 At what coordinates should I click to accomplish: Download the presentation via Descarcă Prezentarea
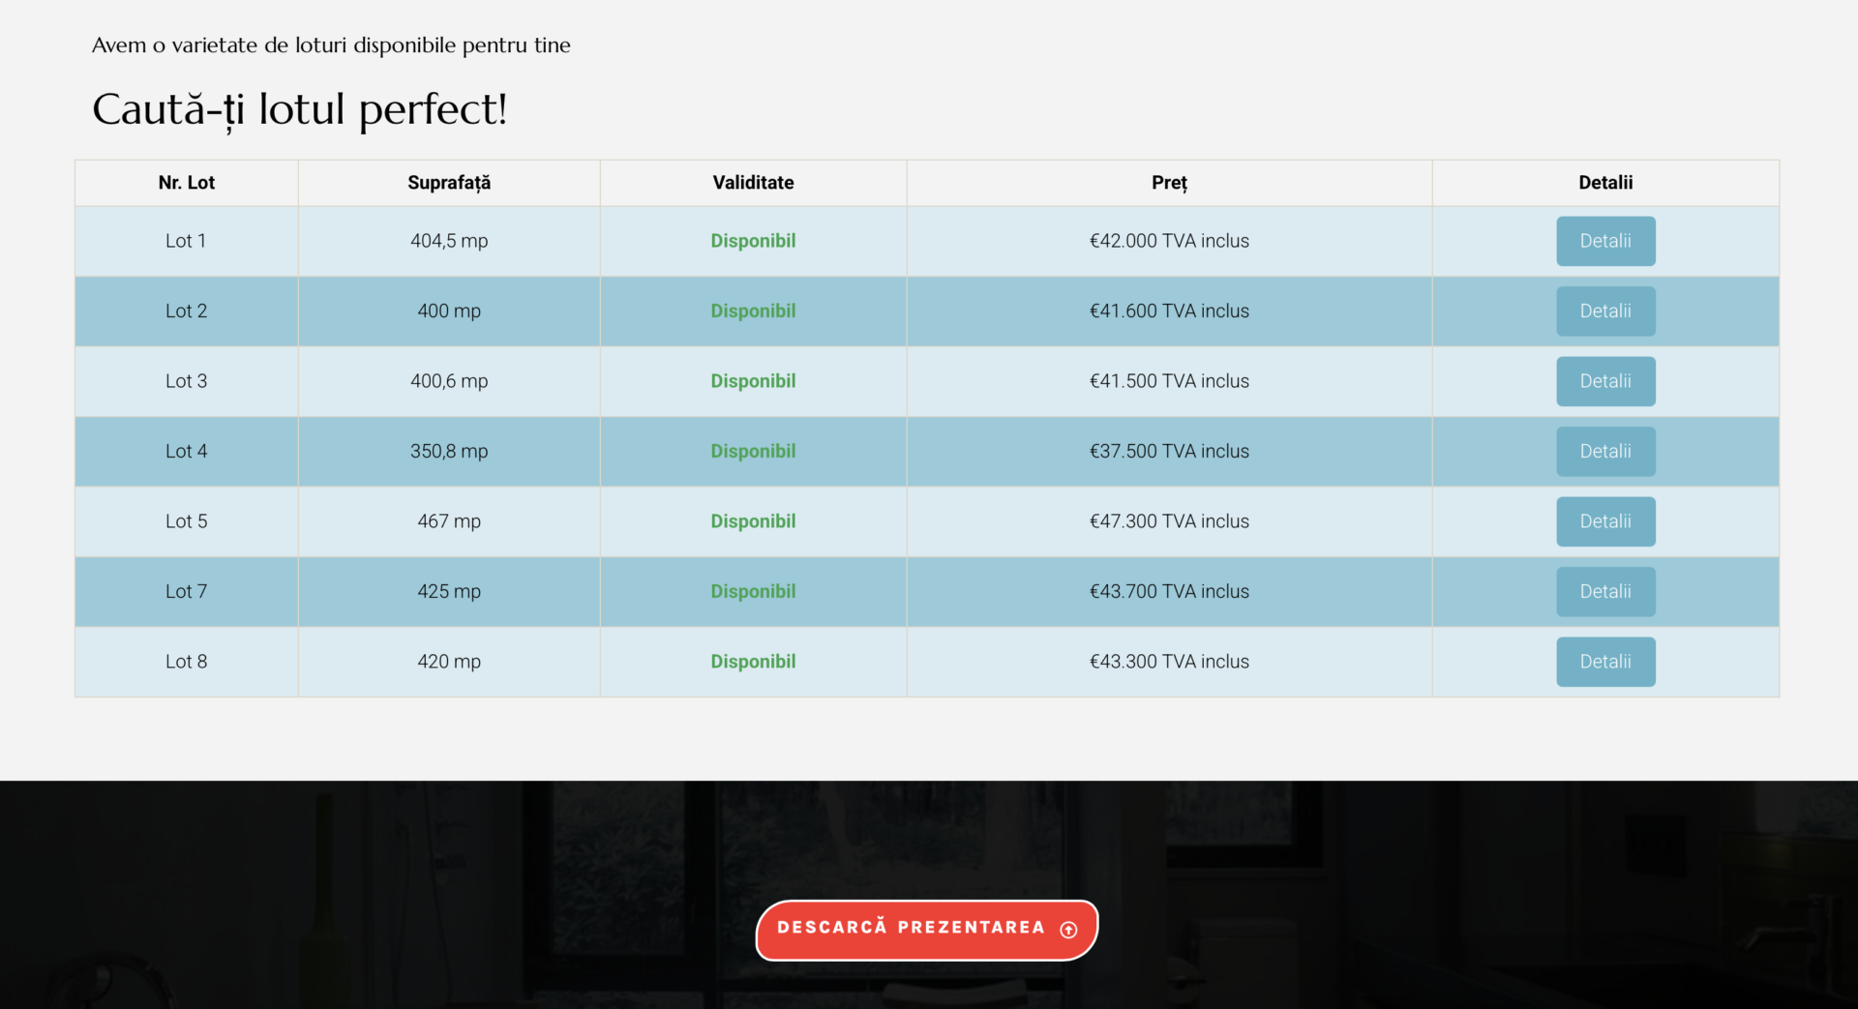pos(911,929)
